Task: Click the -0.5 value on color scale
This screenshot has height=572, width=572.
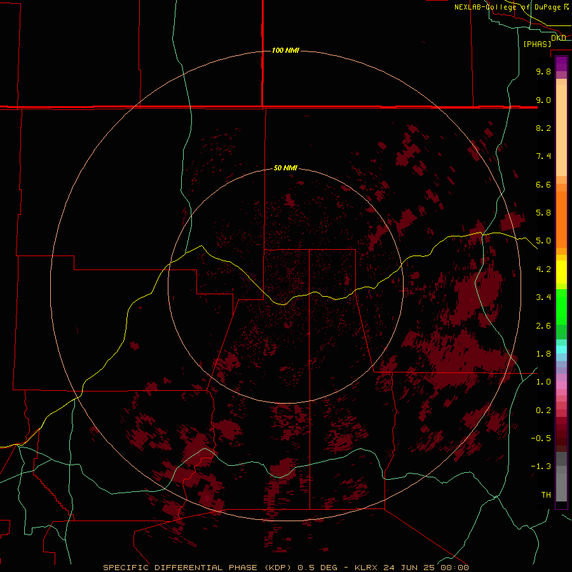Action: [541, 439]
